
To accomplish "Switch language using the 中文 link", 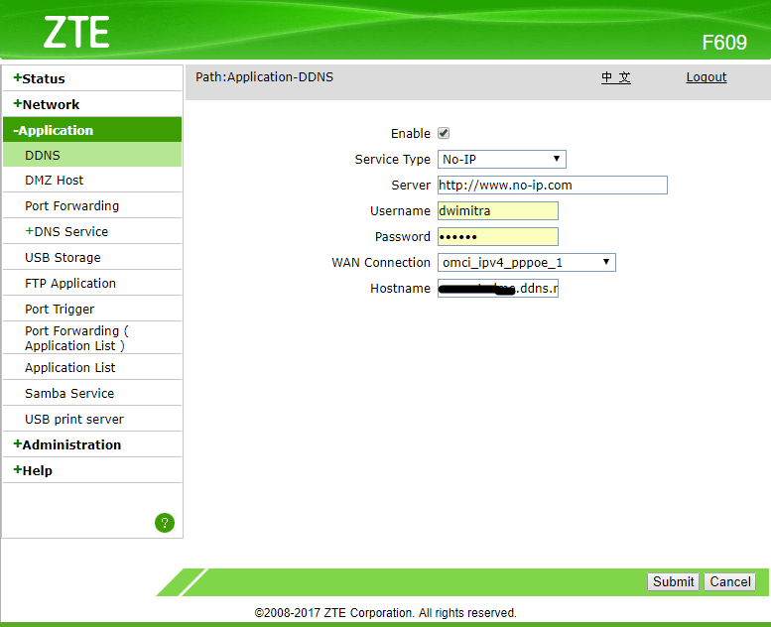I will tap(615, 77).
